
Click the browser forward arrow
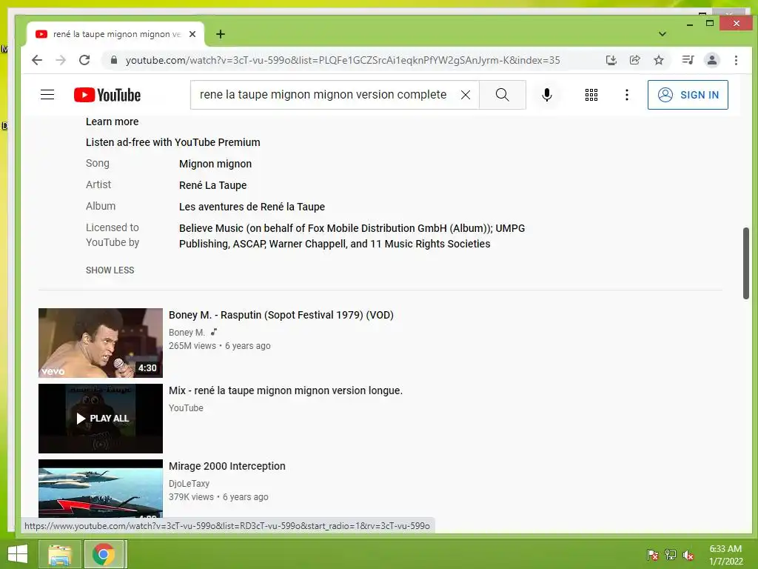(61, 60)
